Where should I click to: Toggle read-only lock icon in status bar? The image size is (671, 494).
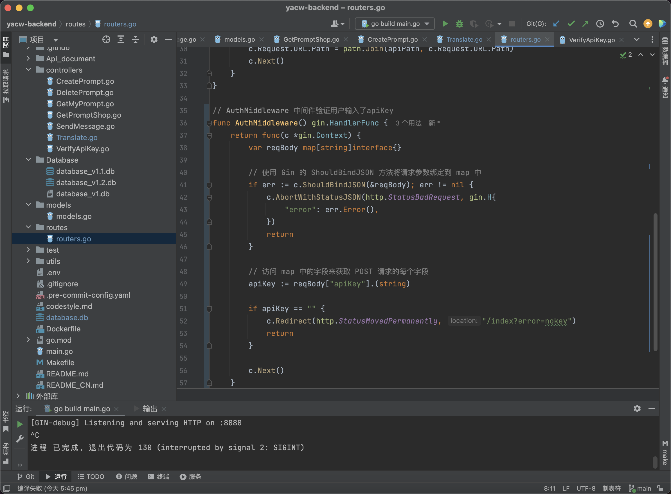(x=660, y=488)
